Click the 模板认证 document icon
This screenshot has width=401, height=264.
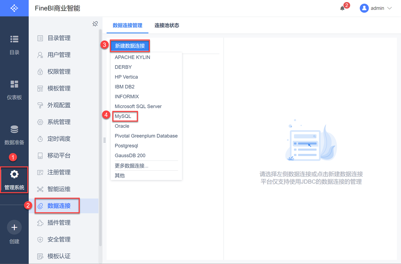(40, 256)
